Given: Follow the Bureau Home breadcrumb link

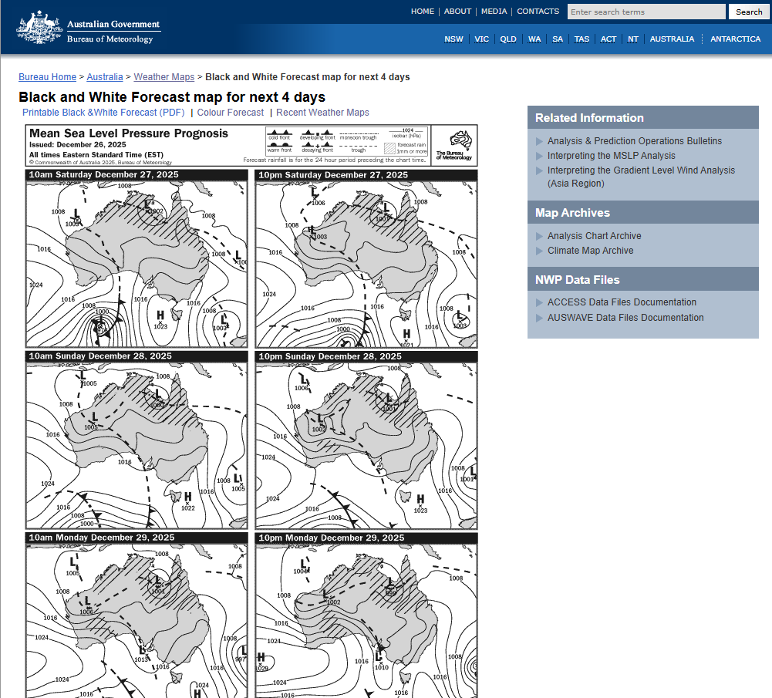Looking at the screenshot, I should click(x=47, y=77).
